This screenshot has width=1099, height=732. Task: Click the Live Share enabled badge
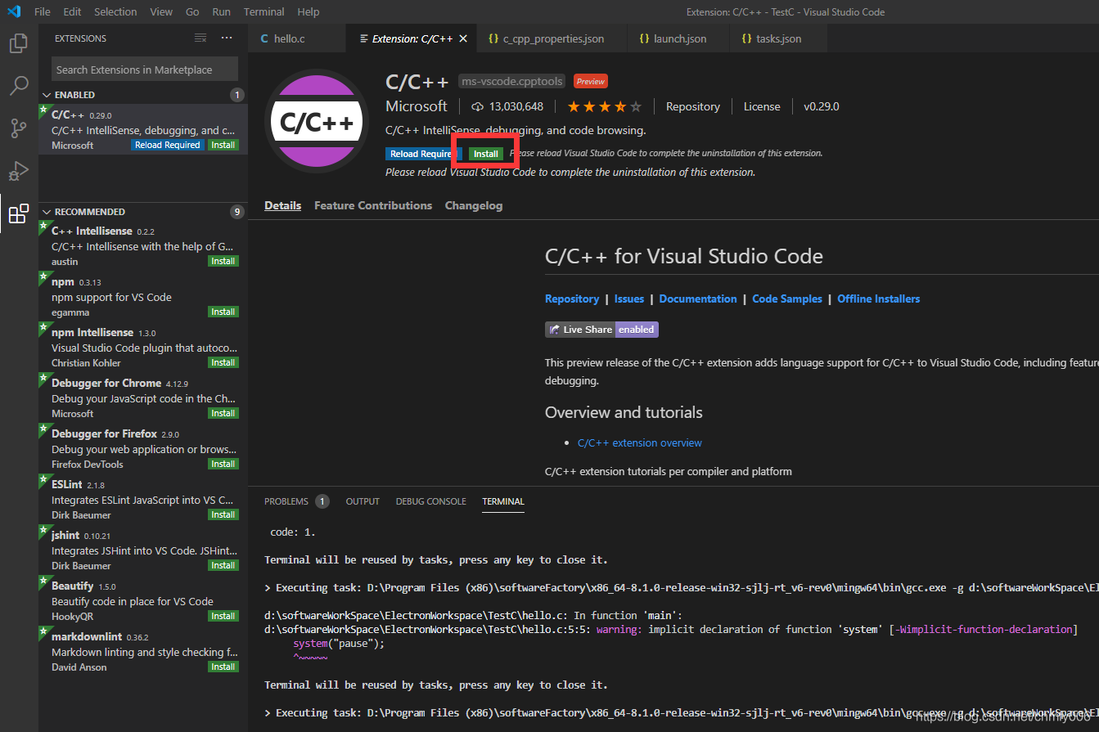coord(601,330)
